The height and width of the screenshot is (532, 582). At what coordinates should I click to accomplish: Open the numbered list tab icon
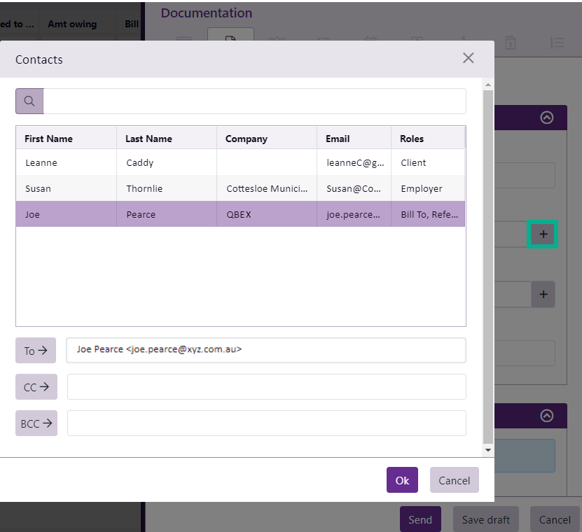(x=557, y=43)
